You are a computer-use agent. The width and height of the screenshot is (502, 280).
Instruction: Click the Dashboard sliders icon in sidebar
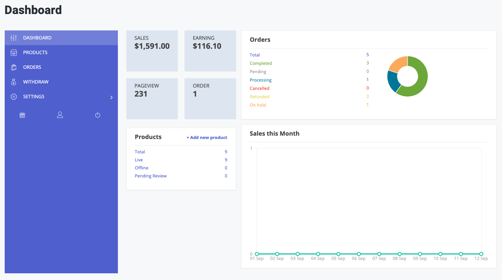(14, 38)
